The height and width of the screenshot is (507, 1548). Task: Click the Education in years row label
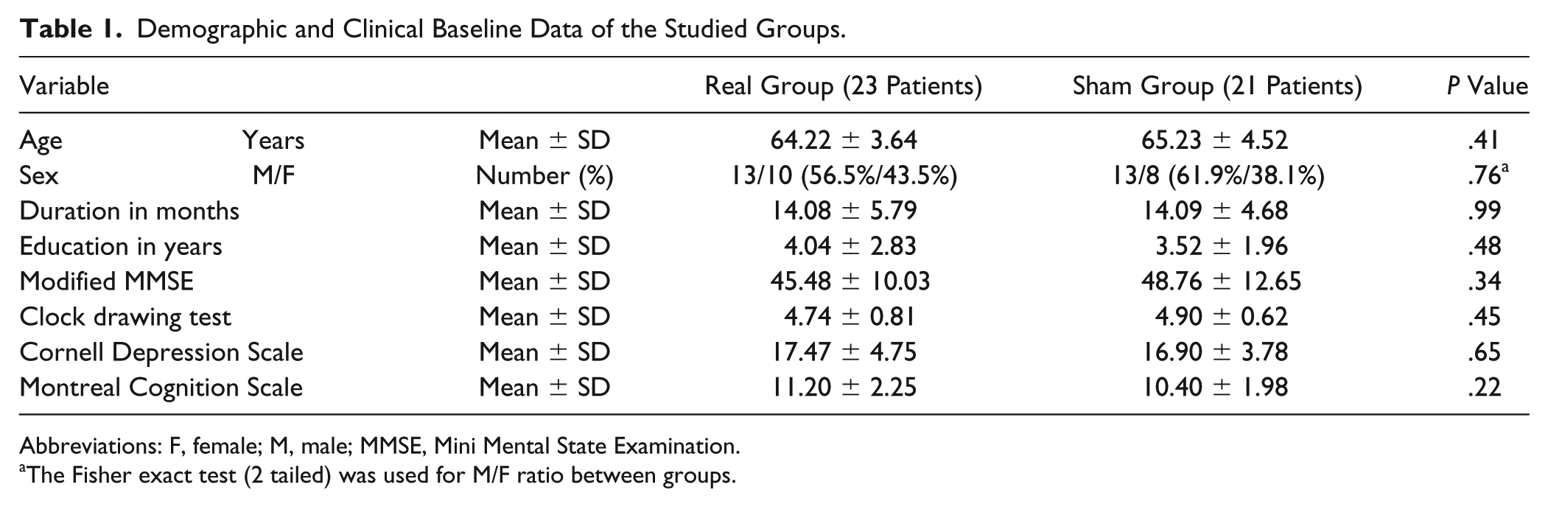pyautogui.click(x=121, y=247)
